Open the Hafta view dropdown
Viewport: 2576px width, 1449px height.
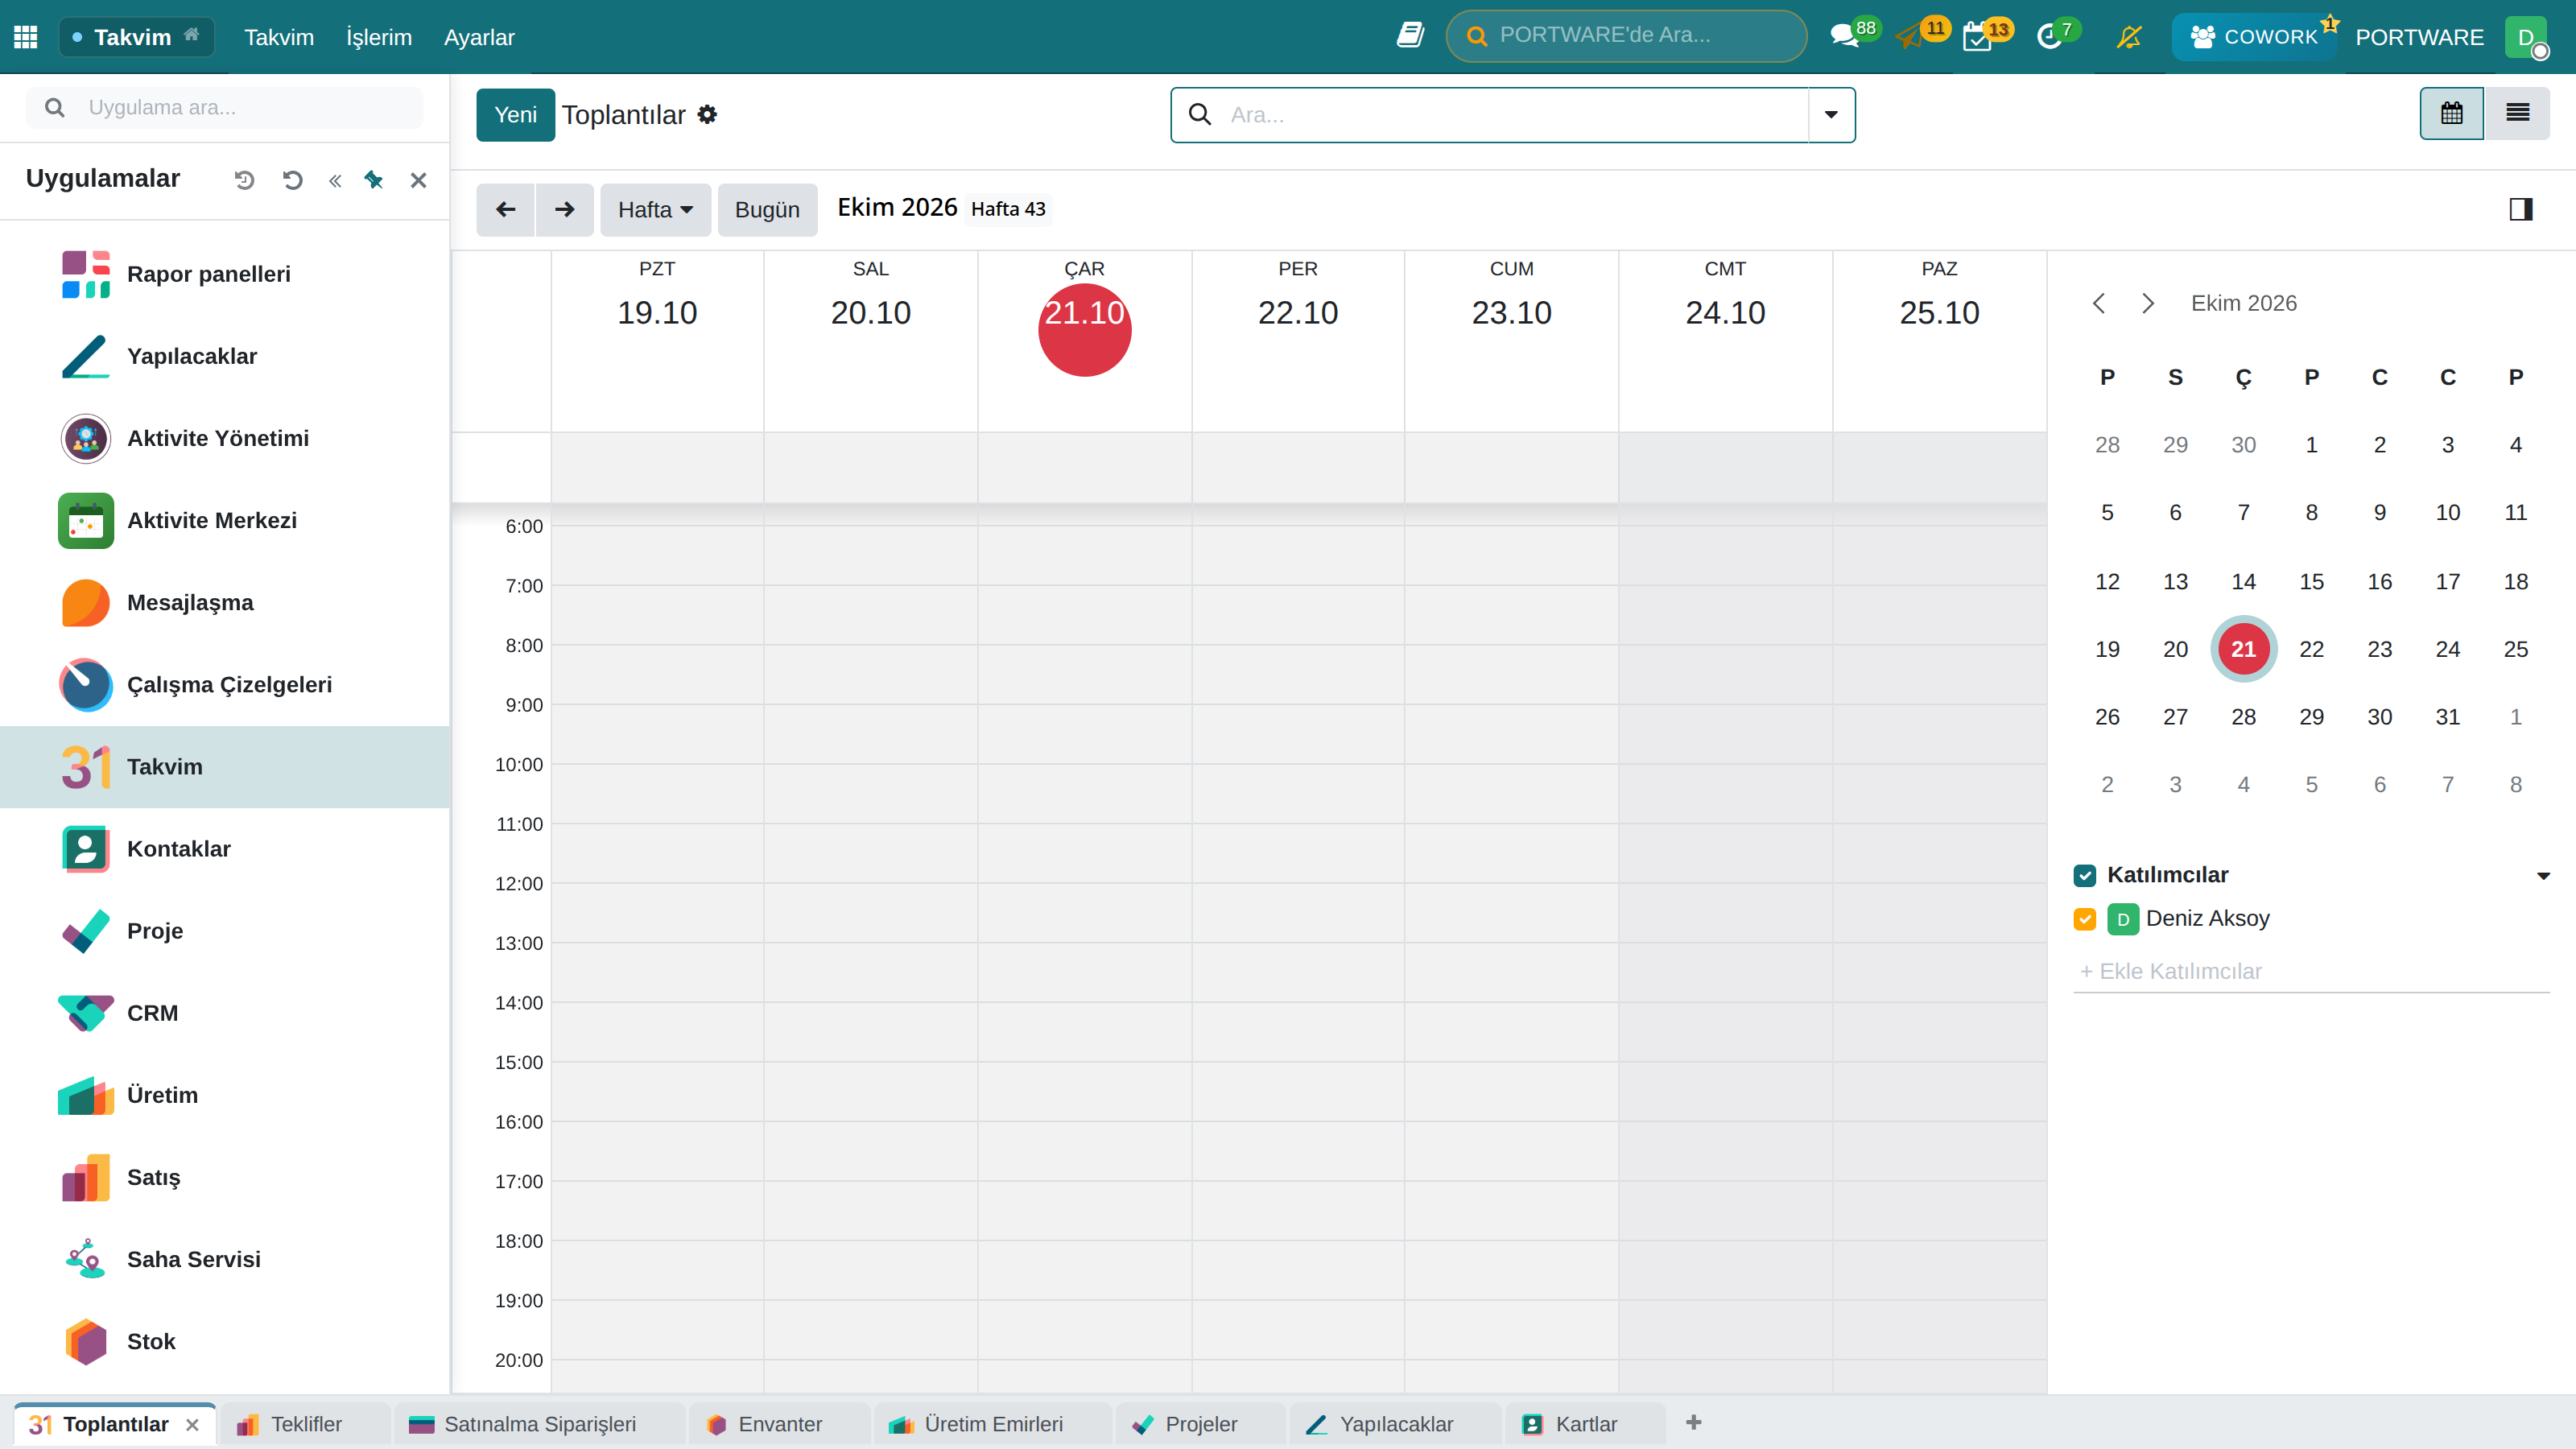coord(655,209)
